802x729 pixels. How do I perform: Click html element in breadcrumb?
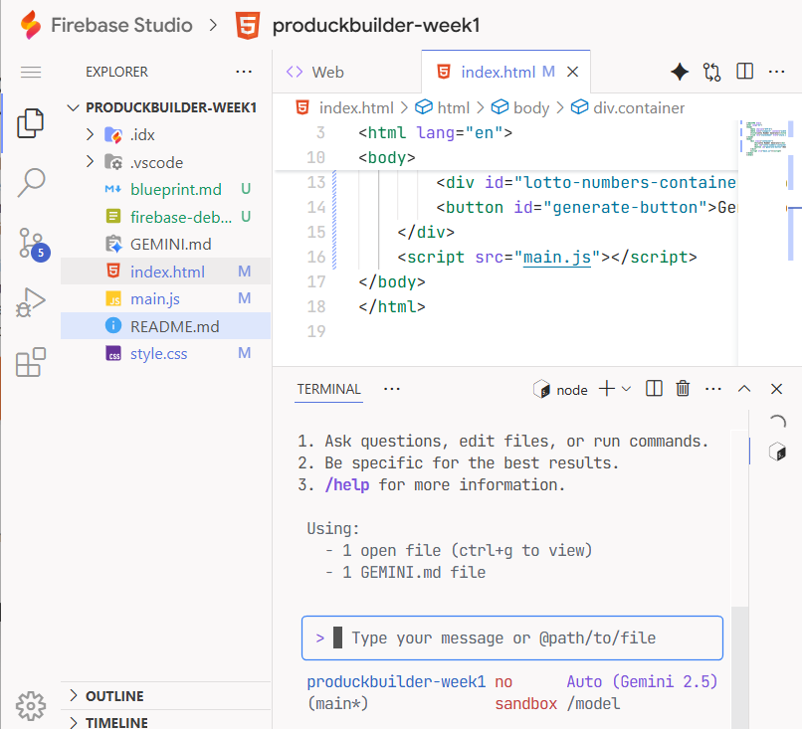[x=453, y=107]
